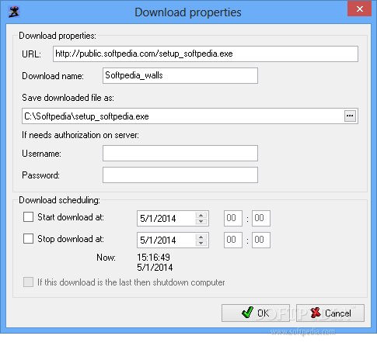Click the Start download hour field
Viewport: 377px width, 346px height.
(x=233, y=218)
